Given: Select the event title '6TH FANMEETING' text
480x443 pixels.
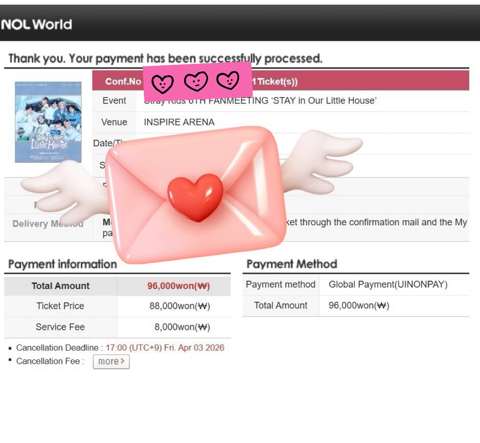Looking at the screenshot, I should [228, 101].
